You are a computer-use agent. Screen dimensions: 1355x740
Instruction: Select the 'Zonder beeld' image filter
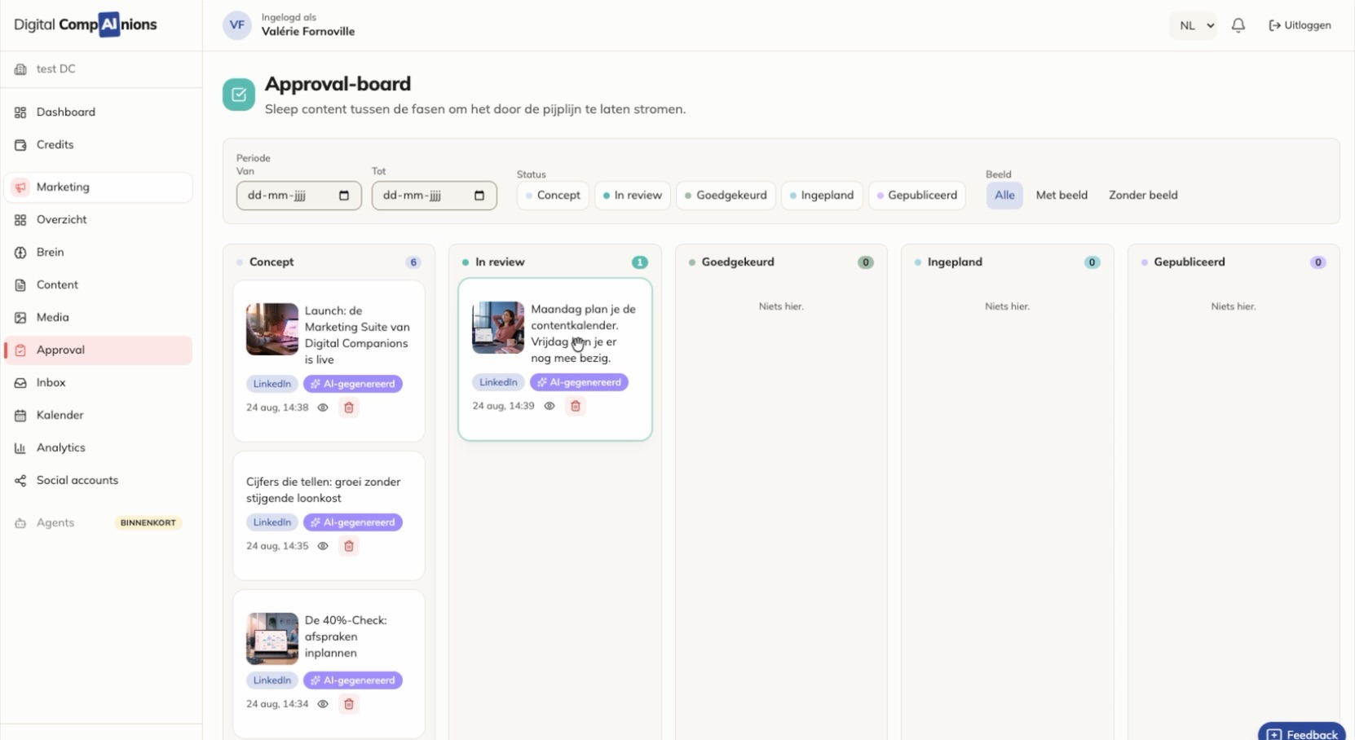1143,196
